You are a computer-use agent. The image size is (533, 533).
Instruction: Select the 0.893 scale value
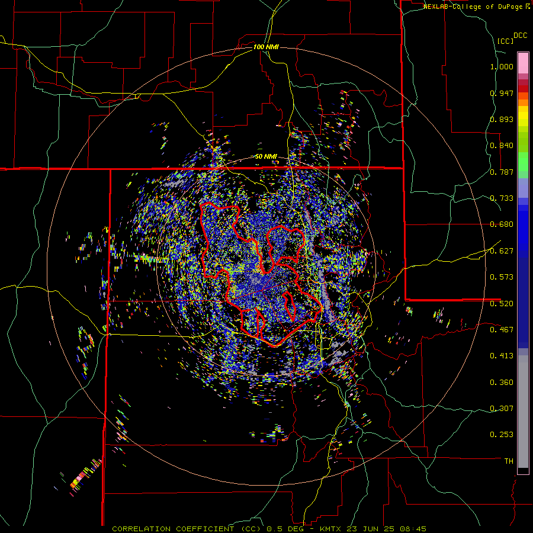click(502, 119)
